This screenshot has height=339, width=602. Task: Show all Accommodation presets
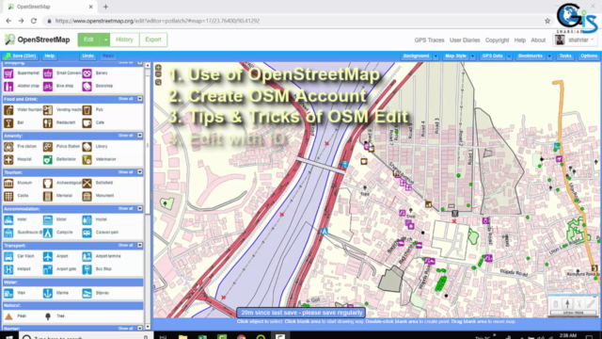tap(125, 208)
